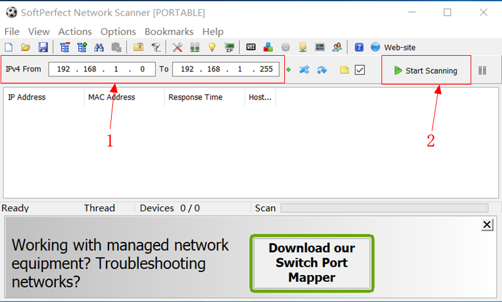Open Find with the binoculars icon
Viewport: 502px width, 302px height.
pyautogui.click(x=99, y=47)
